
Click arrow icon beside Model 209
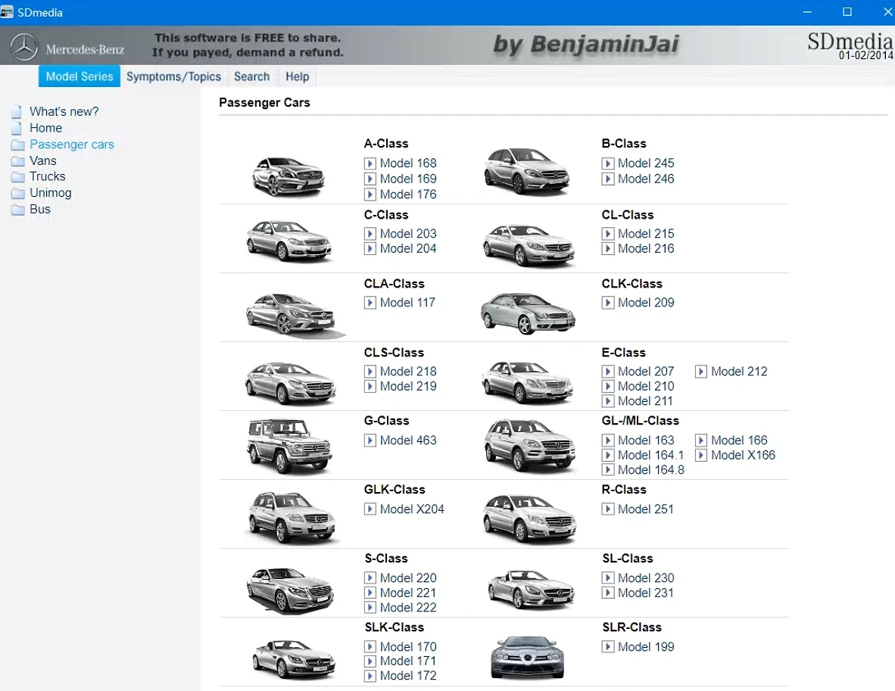point(608,303)
